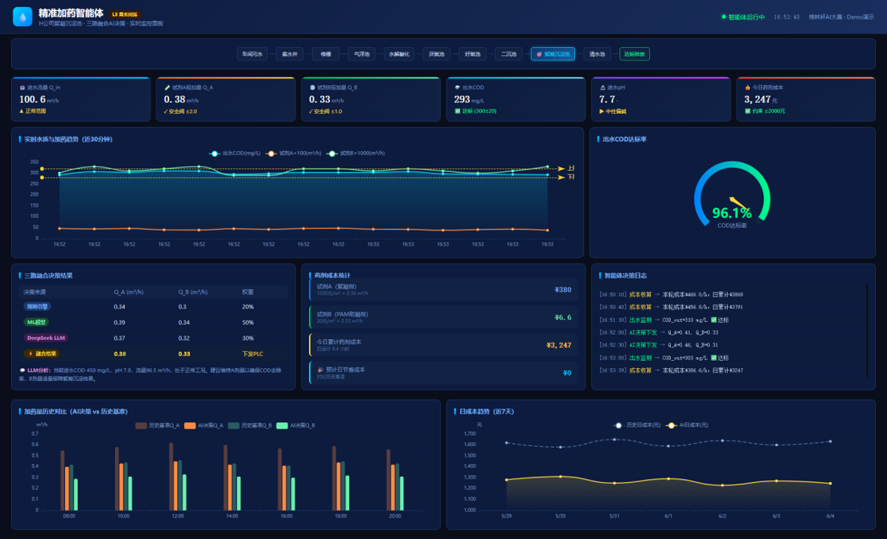The height and width of the screenshot is (539, 887).
Task: Click the 出水COD card icon
Action: click(457, 88)
